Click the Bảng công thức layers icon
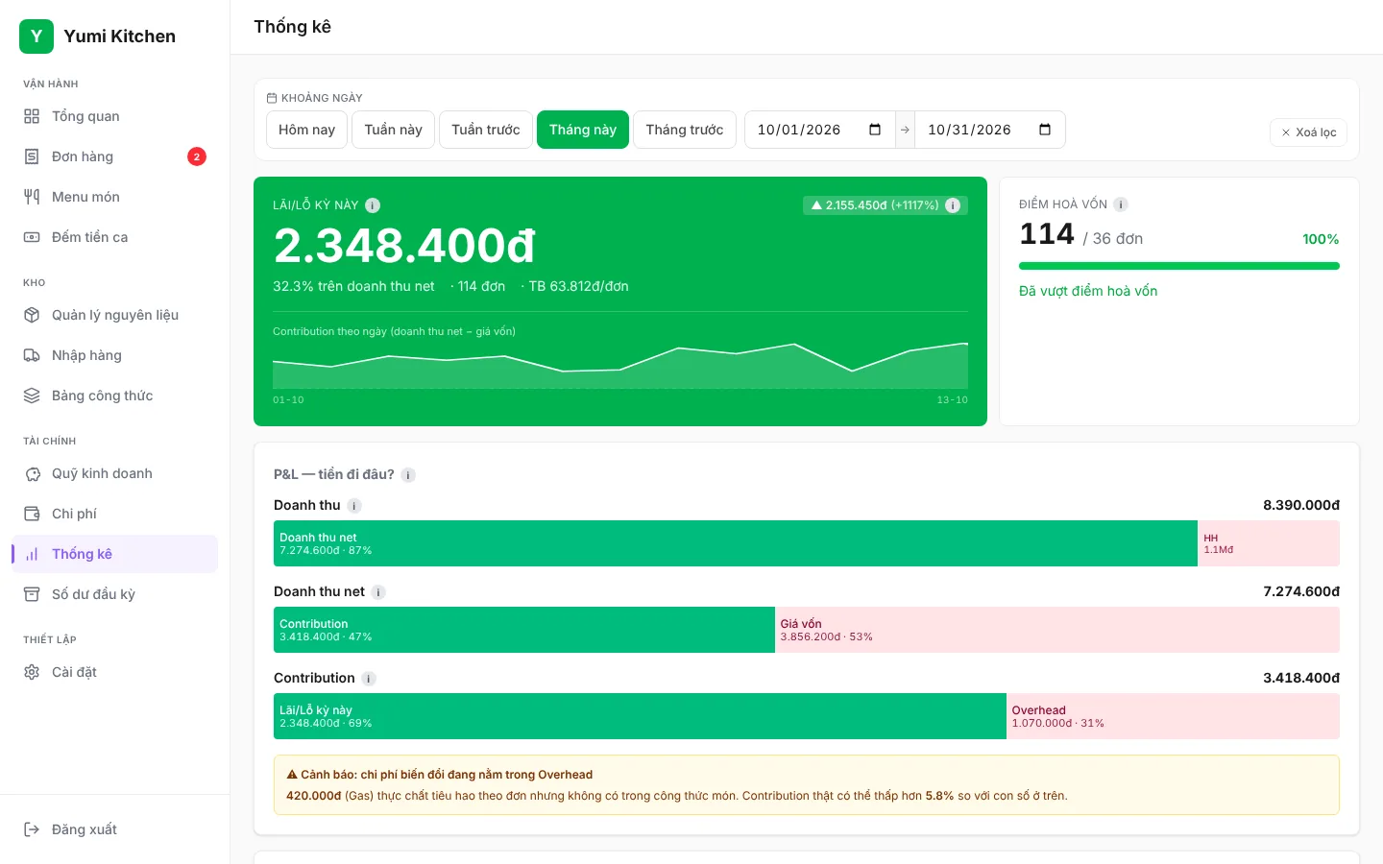 [32, 396]
